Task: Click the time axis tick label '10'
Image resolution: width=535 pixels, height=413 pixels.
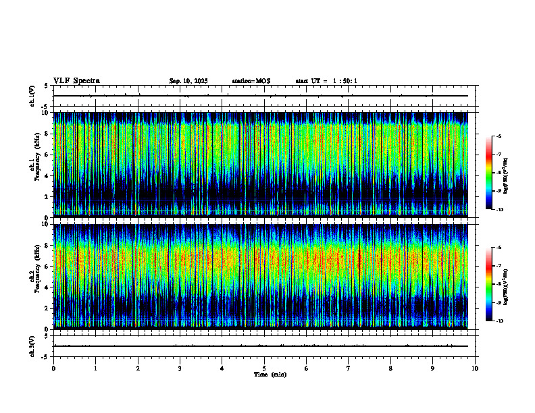Action: (x=475, y=368)
